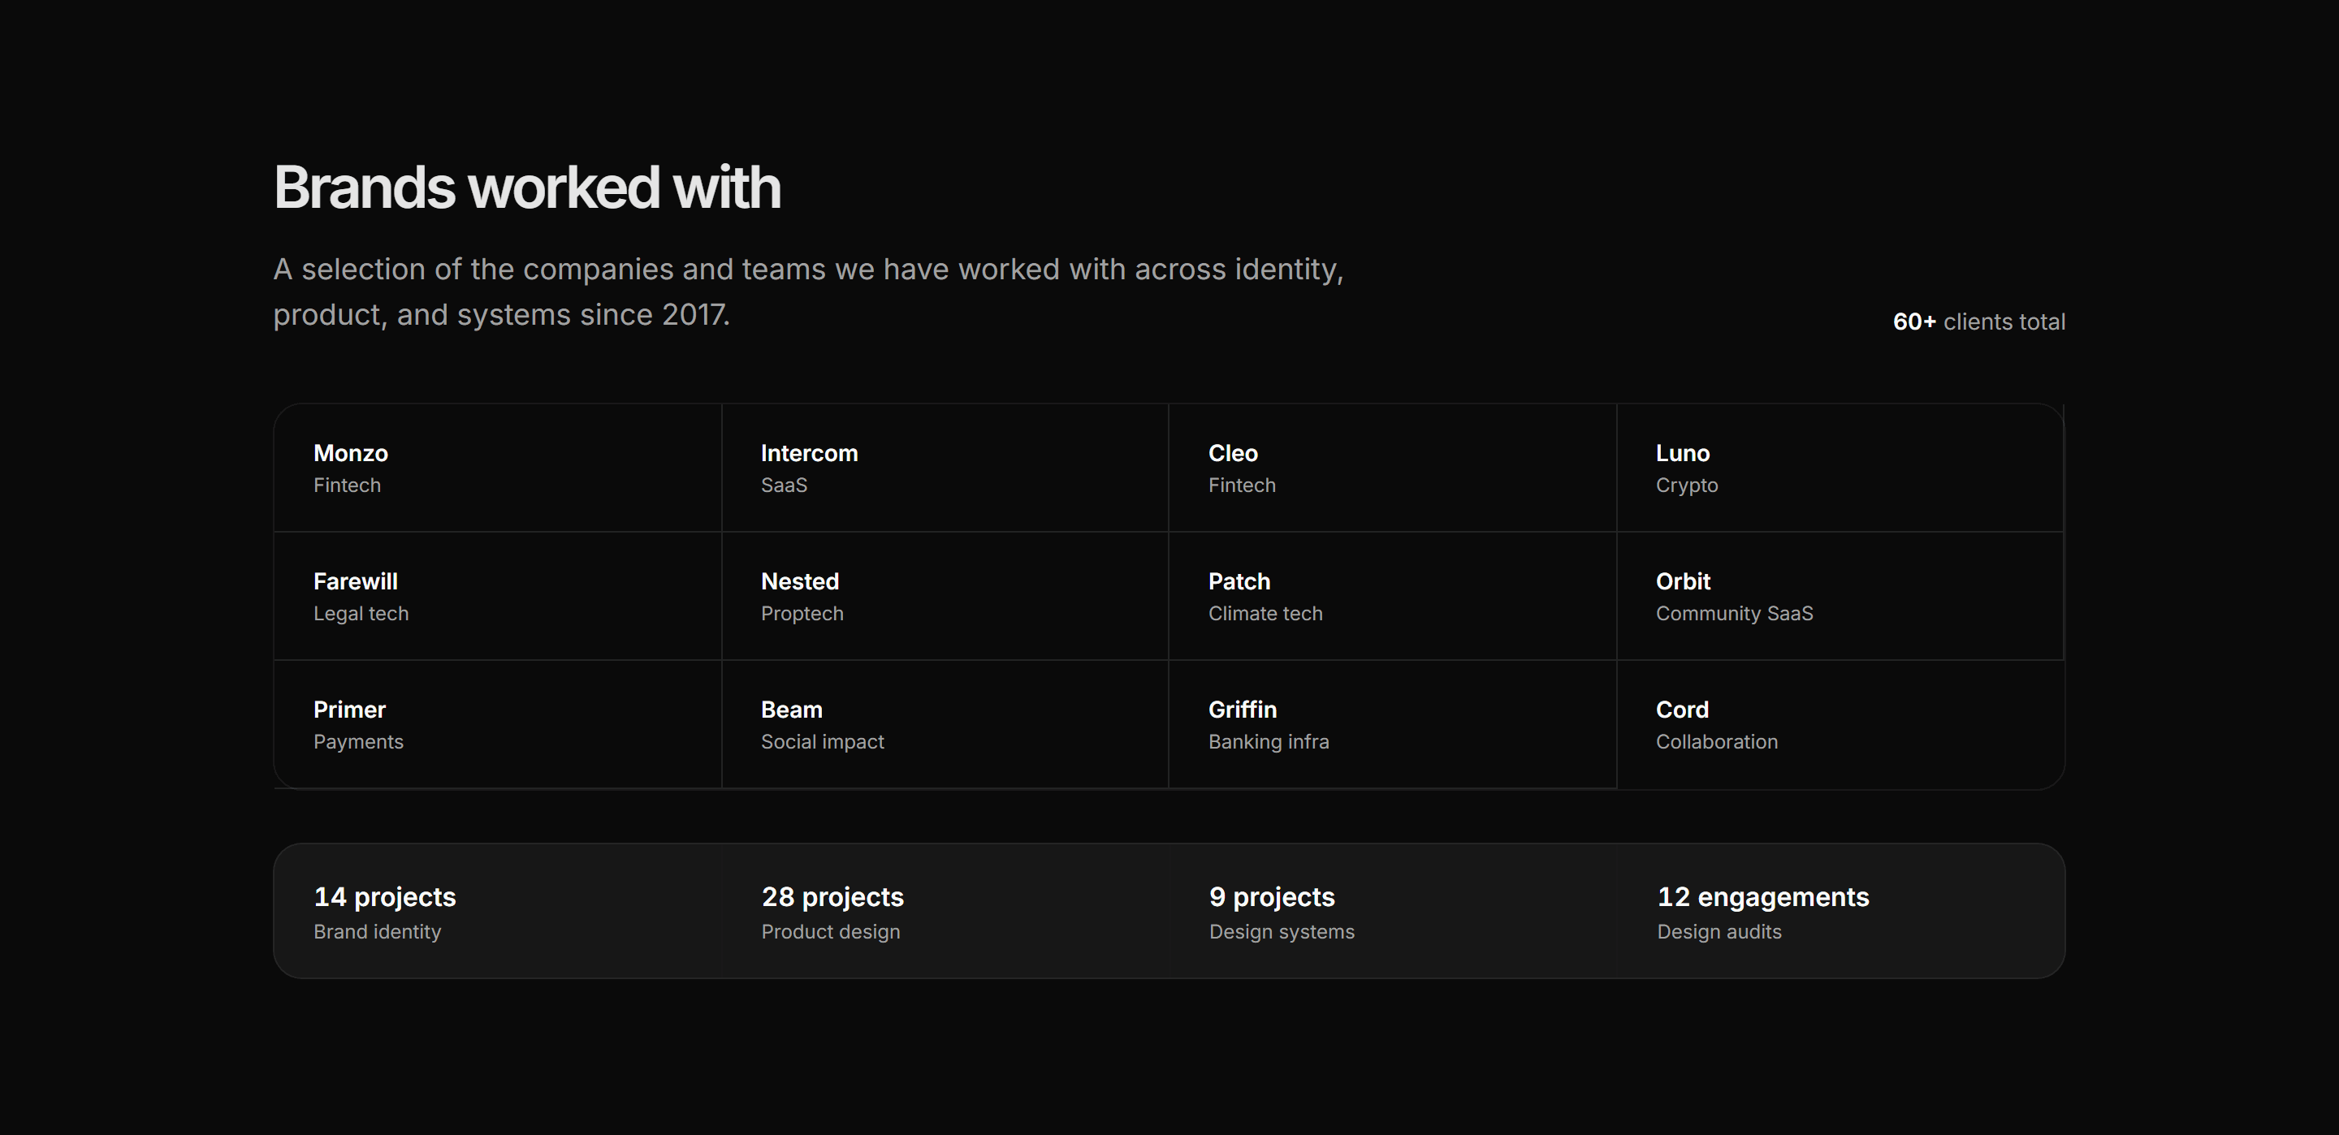Click the Cleo brand name

(1233, 453)
